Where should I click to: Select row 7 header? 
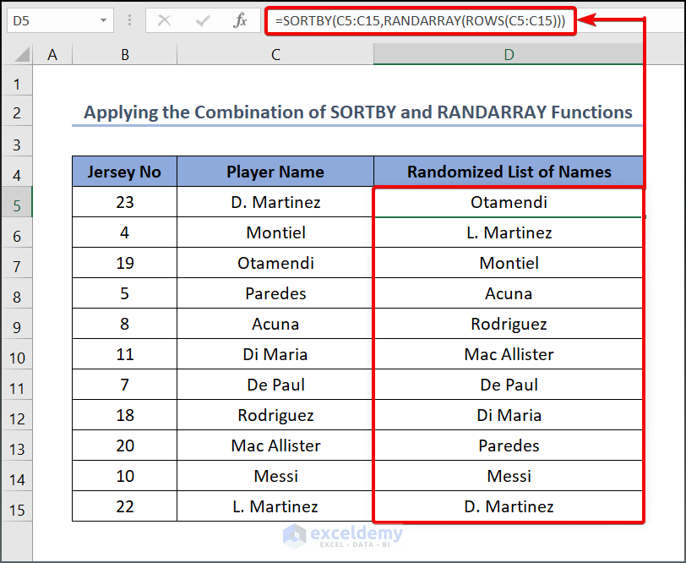[x=17, y=263]
